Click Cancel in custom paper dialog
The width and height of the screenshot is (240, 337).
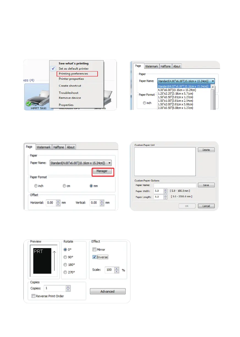[206, 206]
